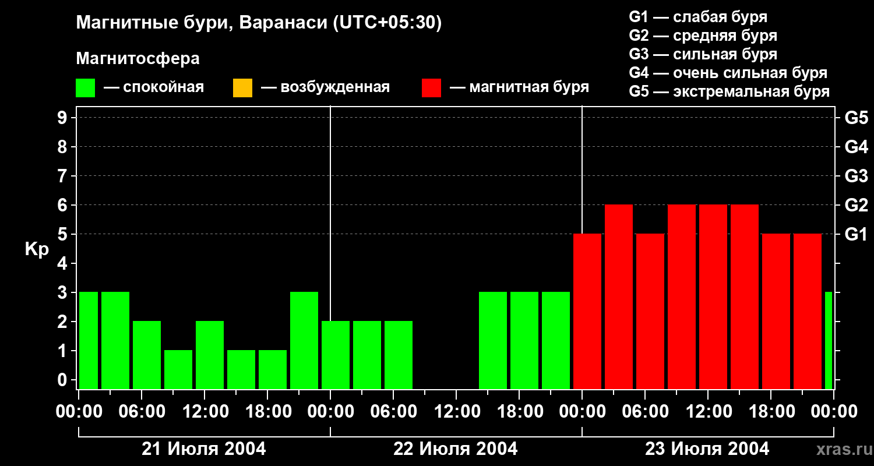The image size is (874, 466).
Task: Click the first green bar on 21 Июля
Action: 89,341
